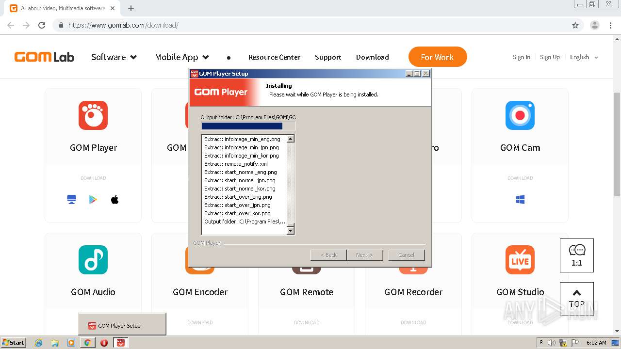Close the All about video tab

(113, 8)
